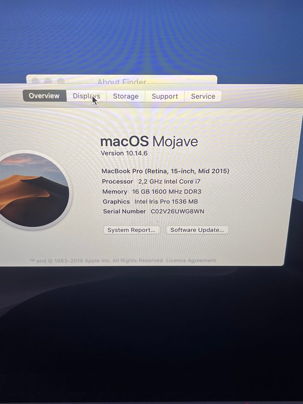Click the MacBook Pro model name line

pyautogui.click(x=165, y=171)
